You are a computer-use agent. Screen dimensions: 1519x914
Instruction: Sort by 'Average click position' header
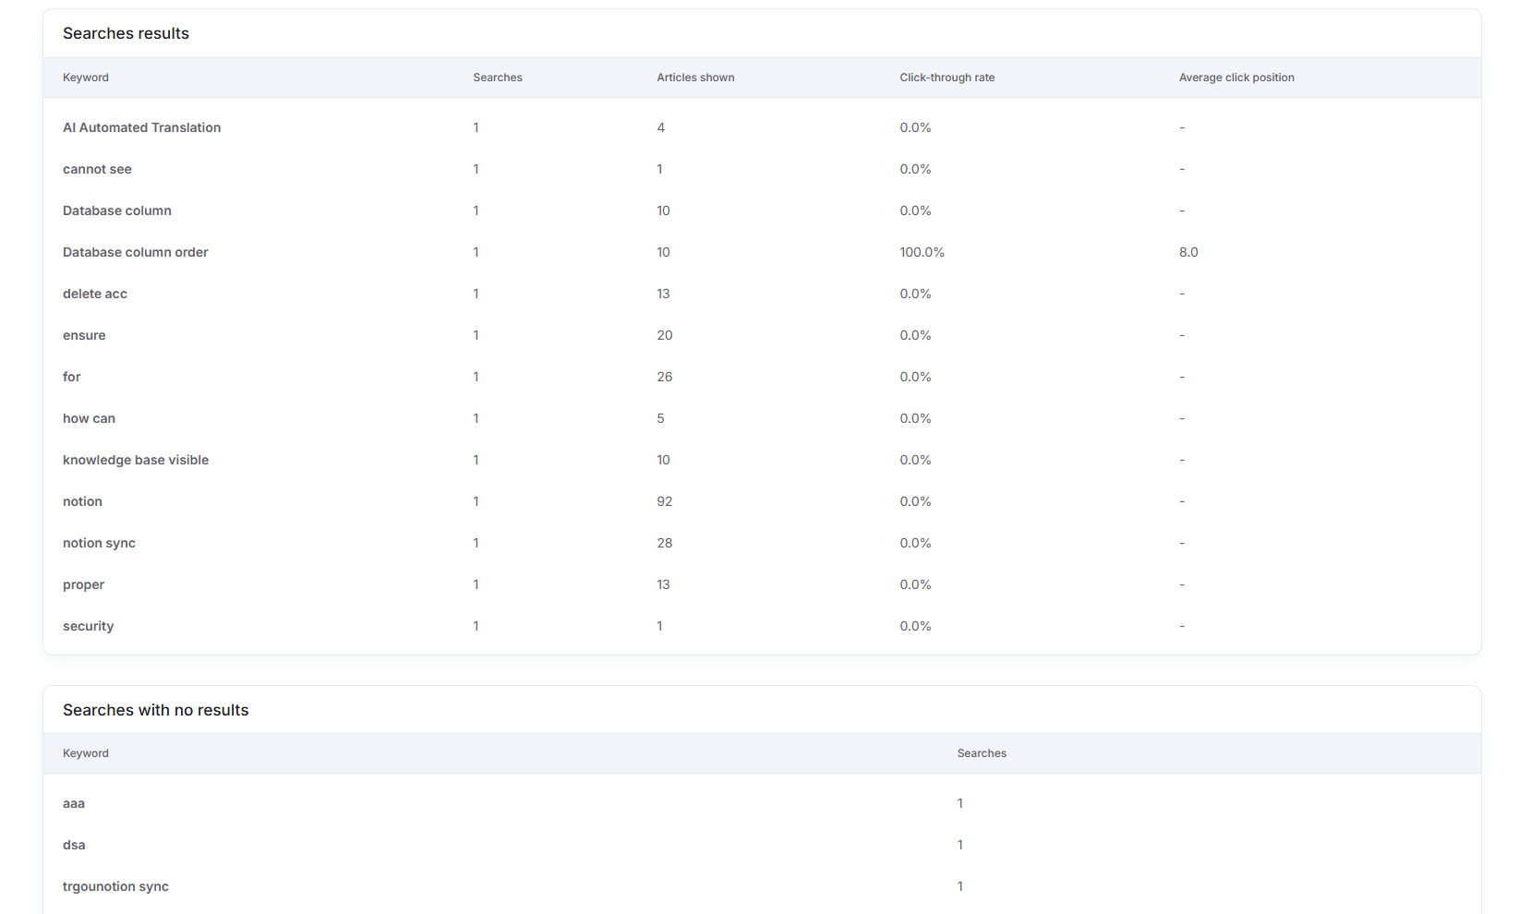[x=1236, y=78]
